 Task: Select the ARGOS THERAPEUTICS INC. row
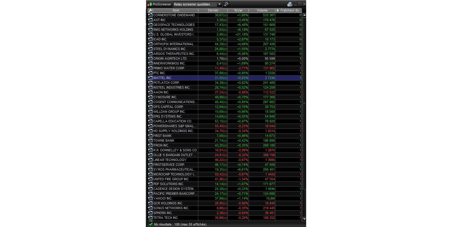point(225,54)
